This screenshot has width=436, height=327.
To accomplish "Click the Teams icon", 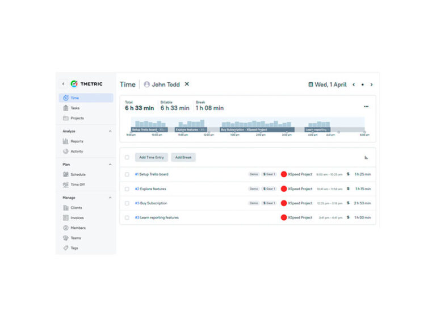I will (x=66, y=238).
